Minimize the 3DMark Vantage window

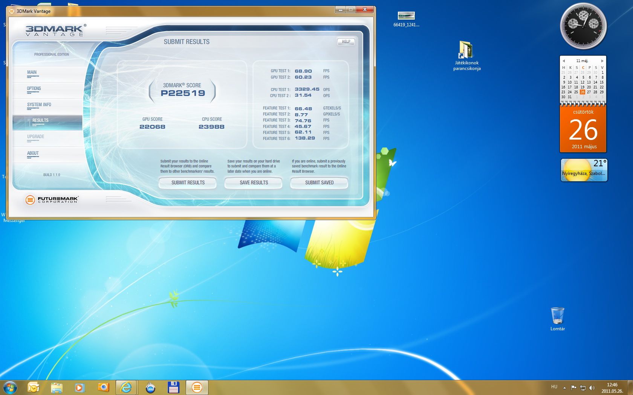pos(340,9)
